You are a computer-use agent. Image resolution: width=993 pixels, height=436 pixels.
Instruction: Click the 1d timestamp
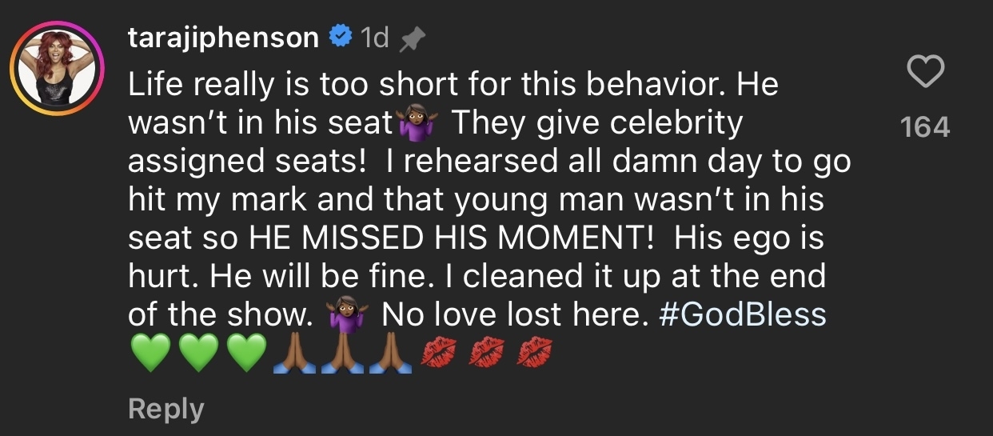[x=374, y=38]
